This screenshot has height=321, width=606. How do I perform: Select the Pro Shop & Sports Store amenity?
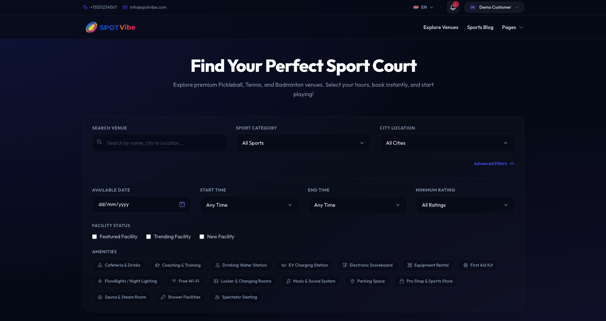coord(426,281)
